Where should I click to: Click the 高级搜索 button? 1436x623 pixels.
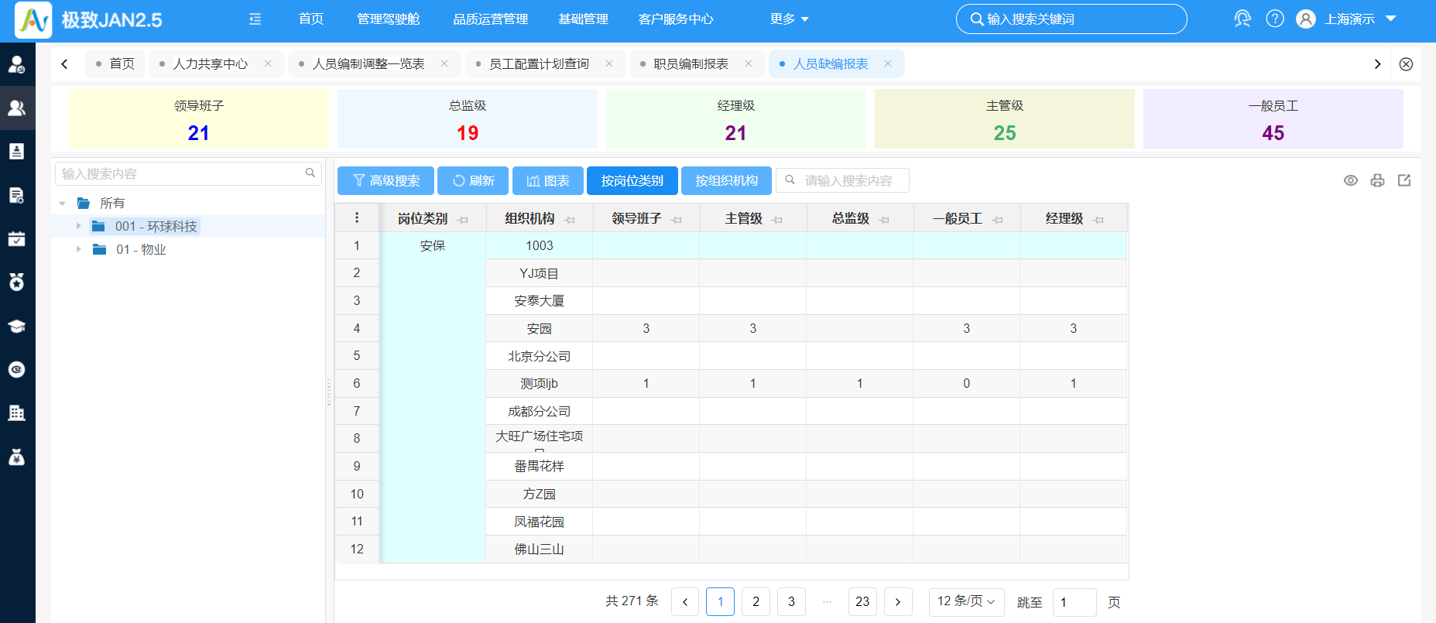pyautogui.click(x=386, y=180)
